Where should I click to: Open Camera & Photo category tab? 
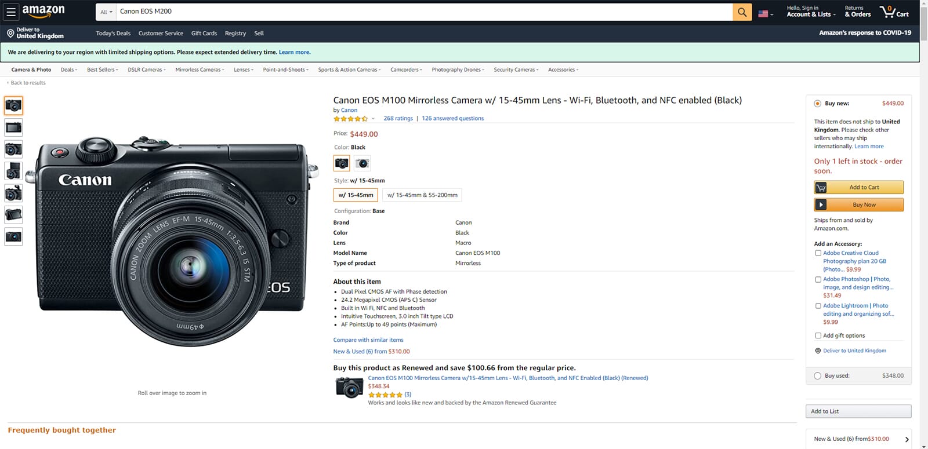click(x=31, y=70)
